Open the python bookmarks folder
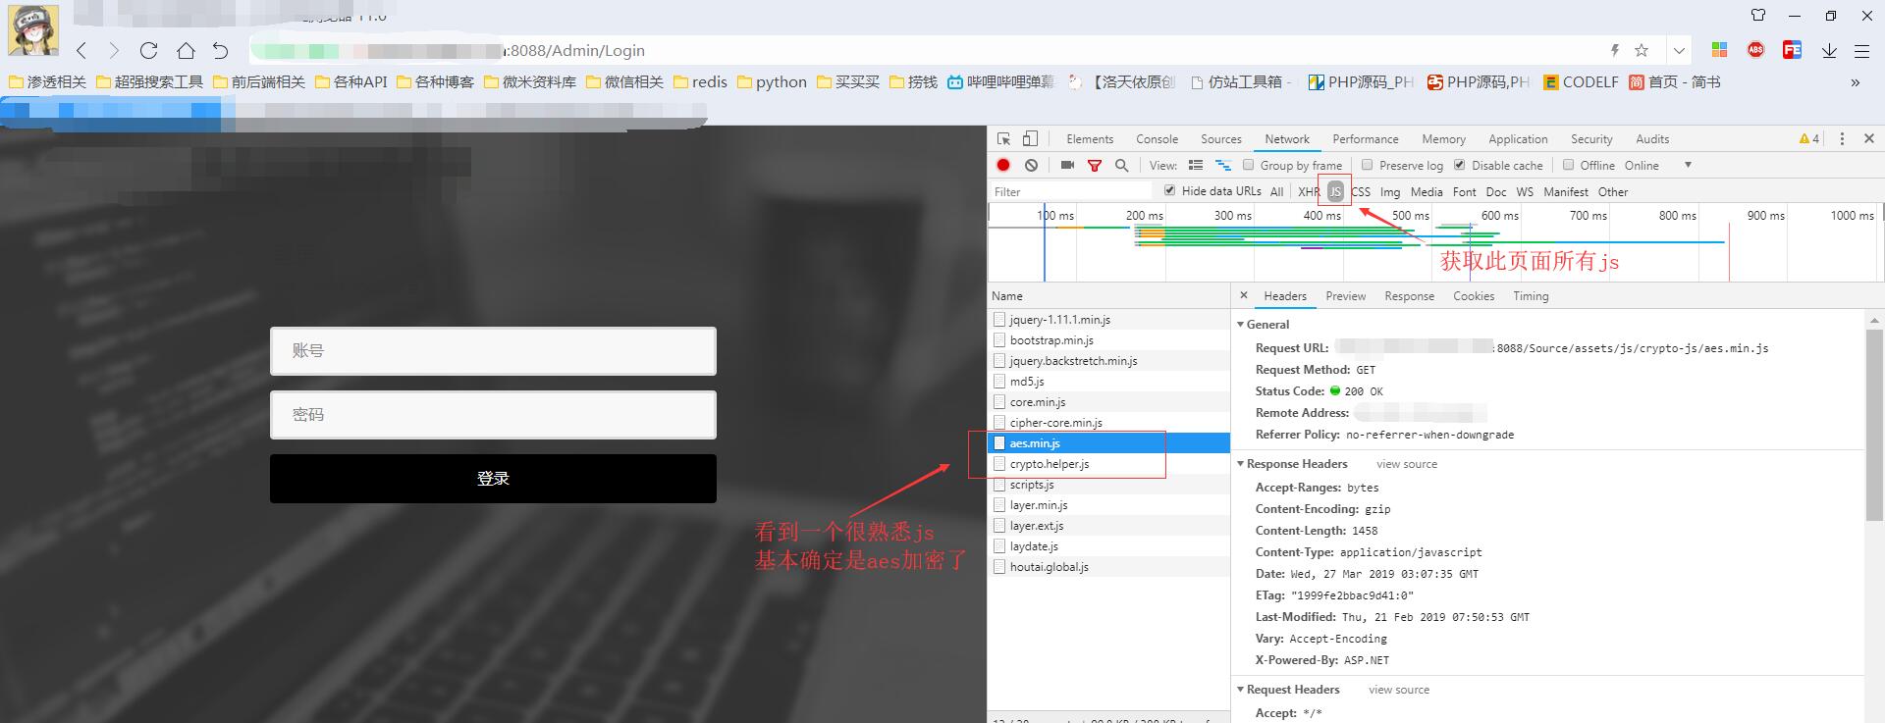 pos(772,82)
